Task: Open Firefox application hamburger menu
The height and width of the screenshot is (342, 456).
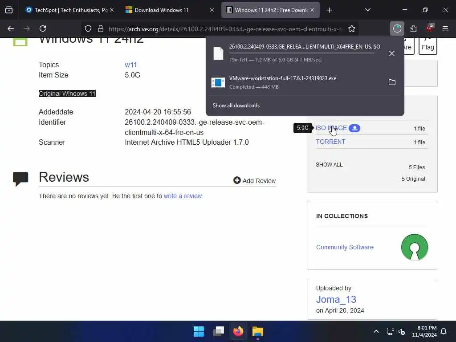Action: coord(445,28)
